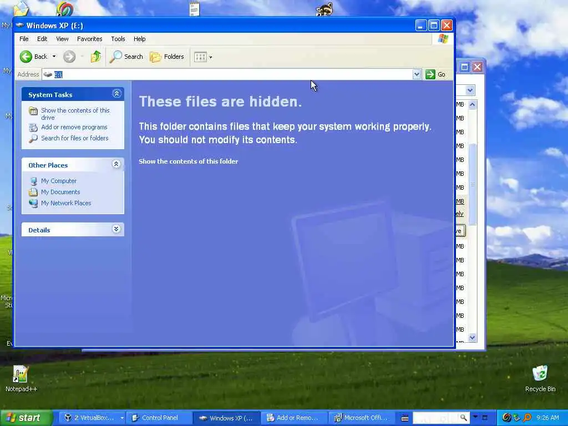Switch to Microsoft Office taskbar button
568x426 pixels.
(x=362, y=418)
